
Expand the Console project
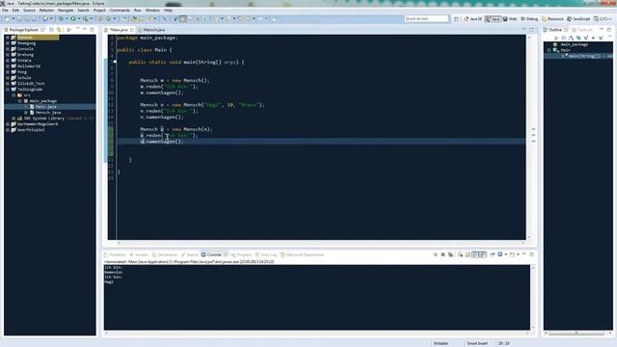[x=8, y=49]
